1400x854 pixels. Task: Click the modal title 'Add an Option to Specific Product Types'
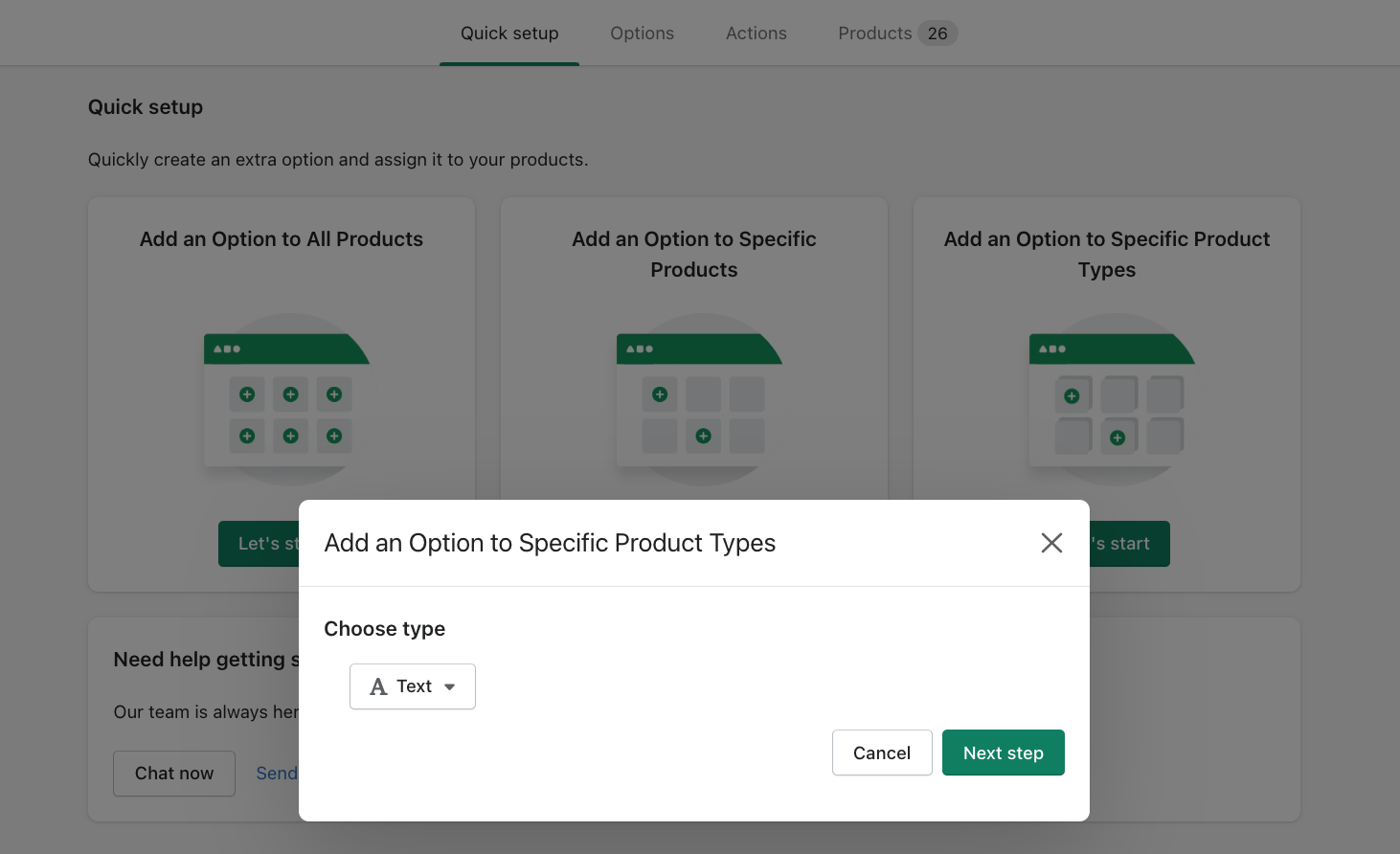pos(550,543)
